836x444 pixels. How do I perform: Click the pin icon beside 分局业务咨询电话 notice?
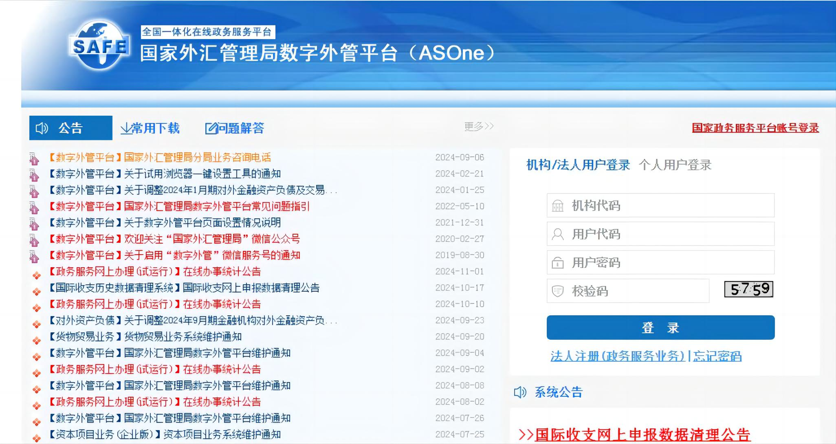tap(34, 158)
